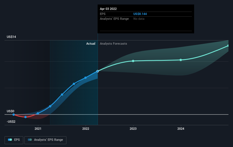Click the US$14 y-axis label
Screen dimensions: 233x147
click(x=11, y=37)
